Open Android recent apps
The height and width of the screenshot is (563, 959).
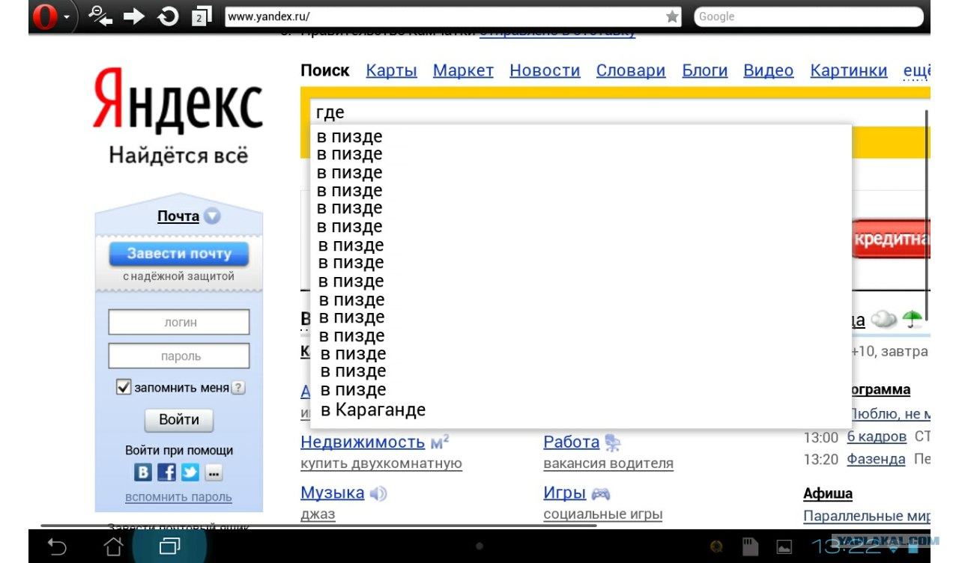click(x=170, y=547)
